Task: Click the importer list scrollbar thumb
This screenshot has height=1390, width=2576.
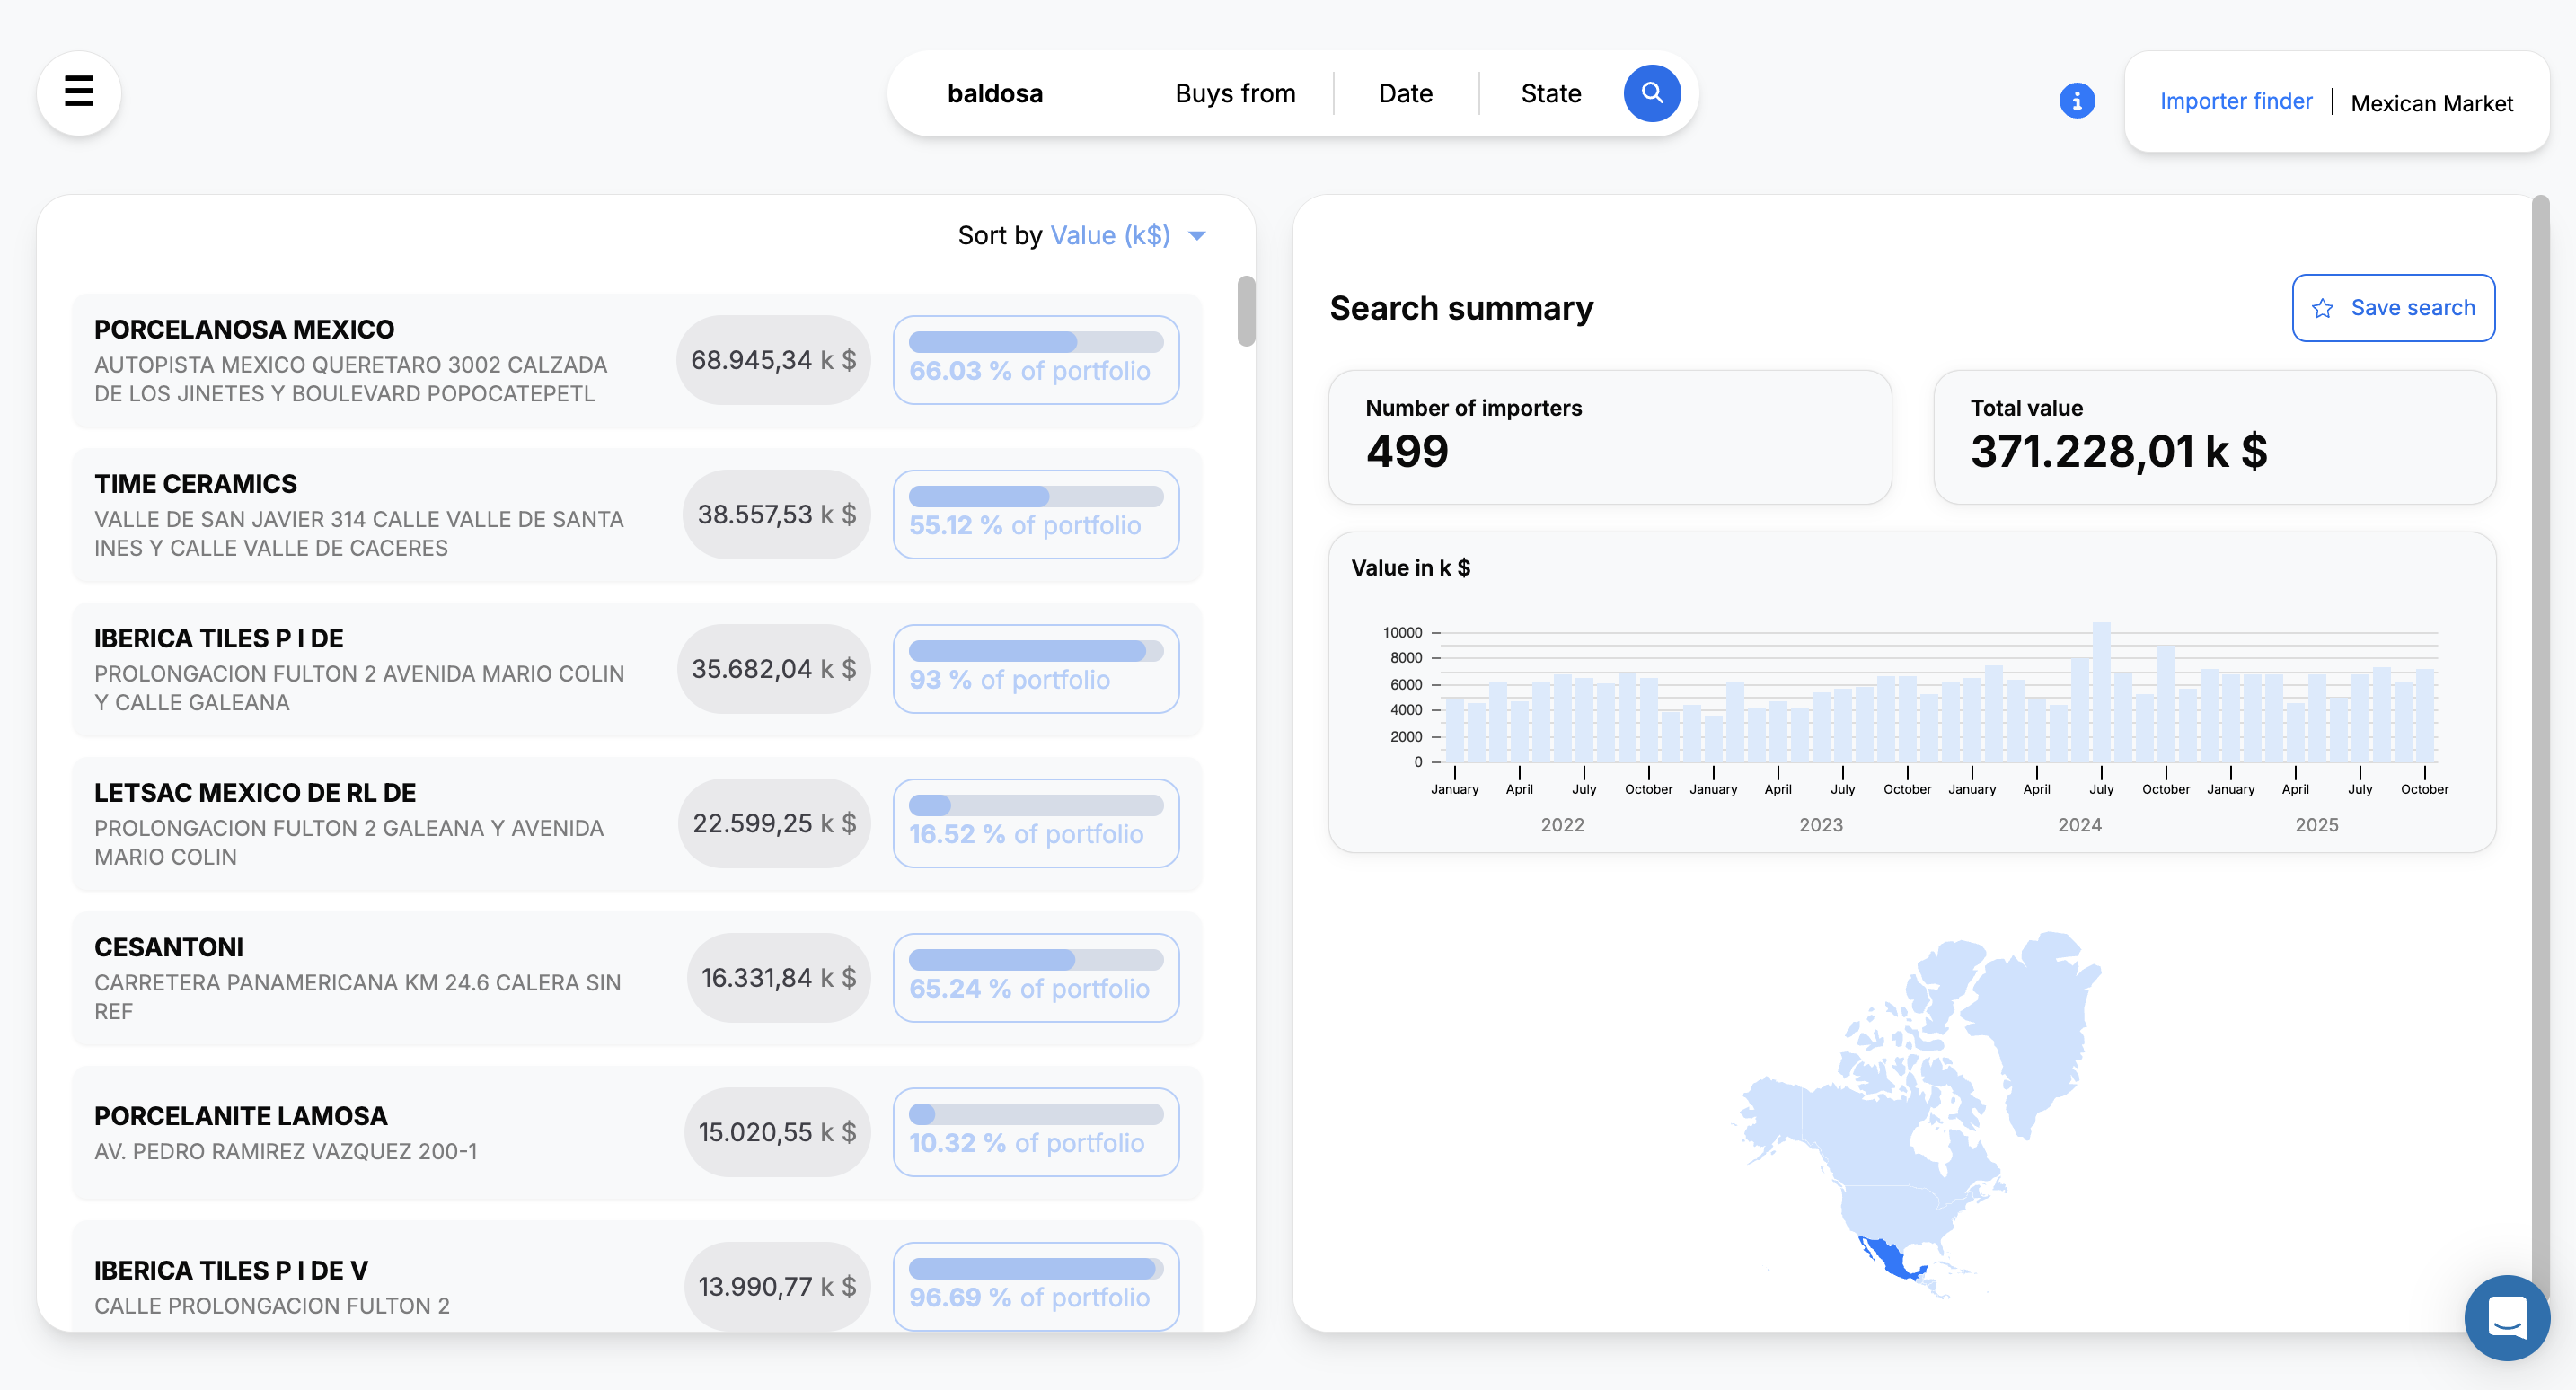Action: pos(1245,311)
